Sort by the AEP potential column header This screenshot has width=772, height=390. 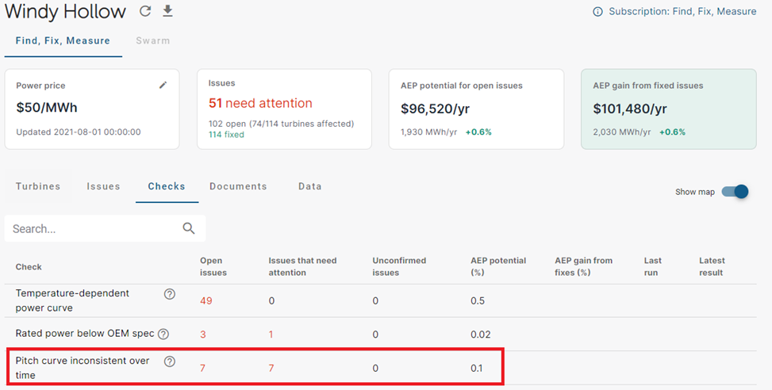(497, 266)
